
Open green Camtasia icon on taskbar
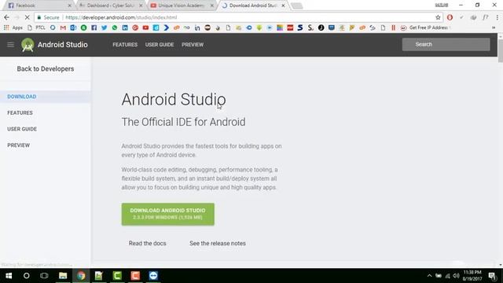point(117,276)
